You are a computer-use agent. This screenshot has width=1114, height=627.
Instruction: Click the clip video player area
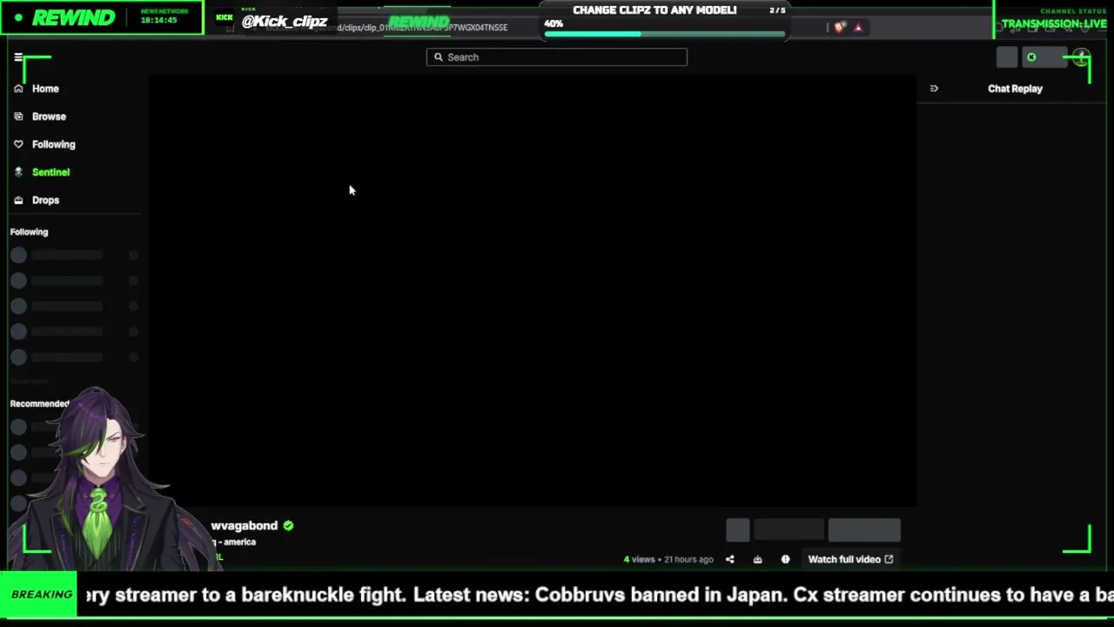tap(533, 290)
